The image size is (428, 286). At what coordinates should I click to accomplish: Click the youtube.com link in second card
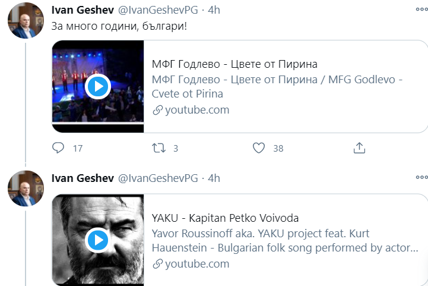196,263
